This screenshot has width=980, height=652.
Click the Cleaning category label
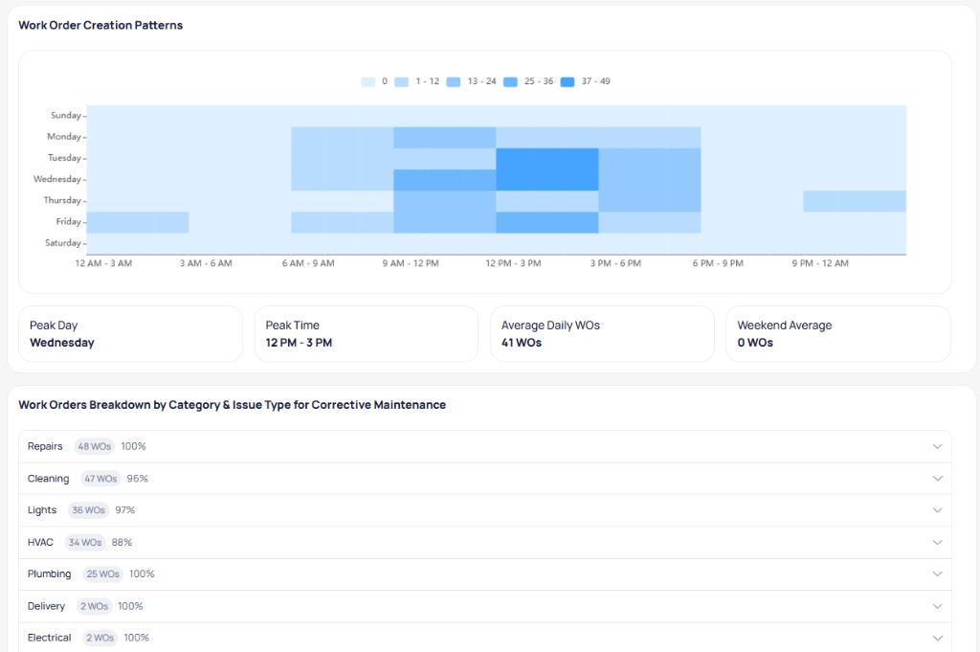coord(48,478)
